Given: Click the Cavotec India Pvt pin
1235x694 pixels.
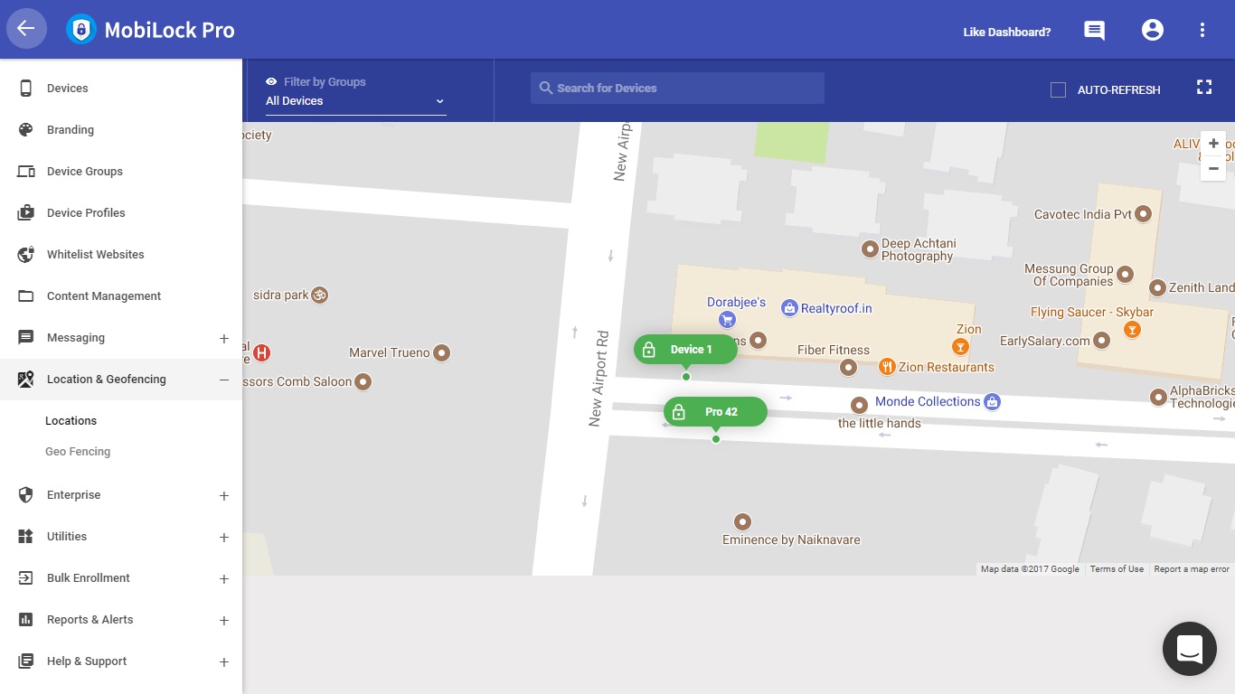Looking at the screenshot, I should (1143, 214).
